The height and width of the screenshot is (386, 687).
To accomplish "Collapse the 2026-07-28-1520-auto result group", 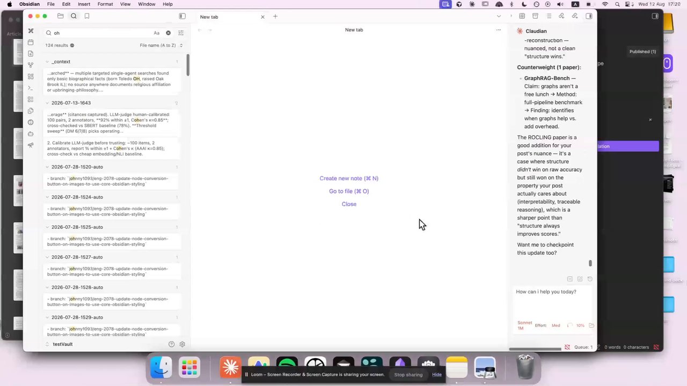I will (47, 167).
